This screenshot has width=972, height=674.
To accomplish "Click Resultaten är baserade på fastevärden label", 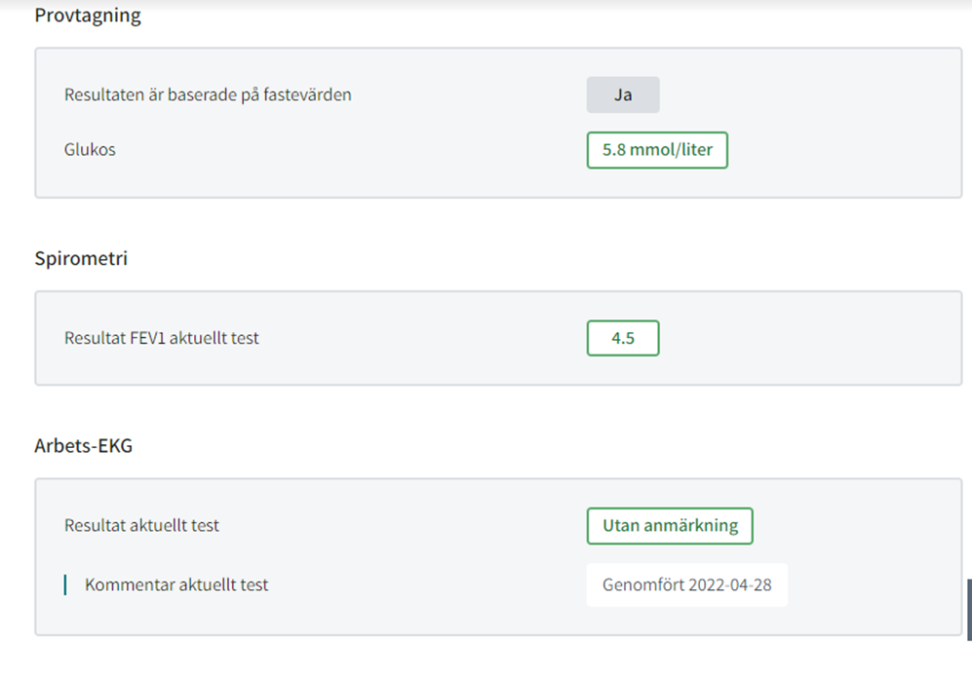I will click(x=208, y=94).
